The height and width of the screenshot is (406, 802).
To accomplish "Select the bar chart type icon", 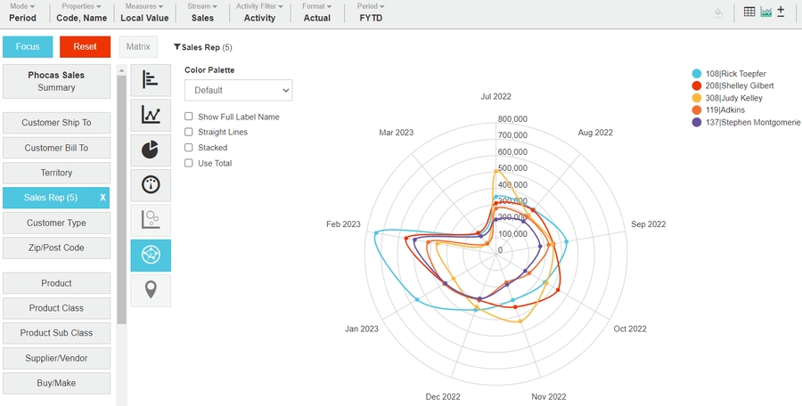I will (x=151, y=80).
